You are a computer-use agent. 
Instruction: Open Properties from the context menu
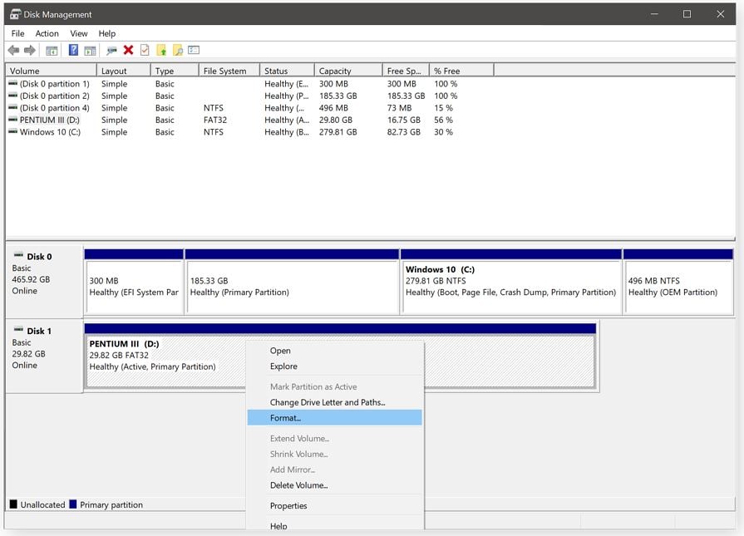pyautogui.click(x=334, y=505)
